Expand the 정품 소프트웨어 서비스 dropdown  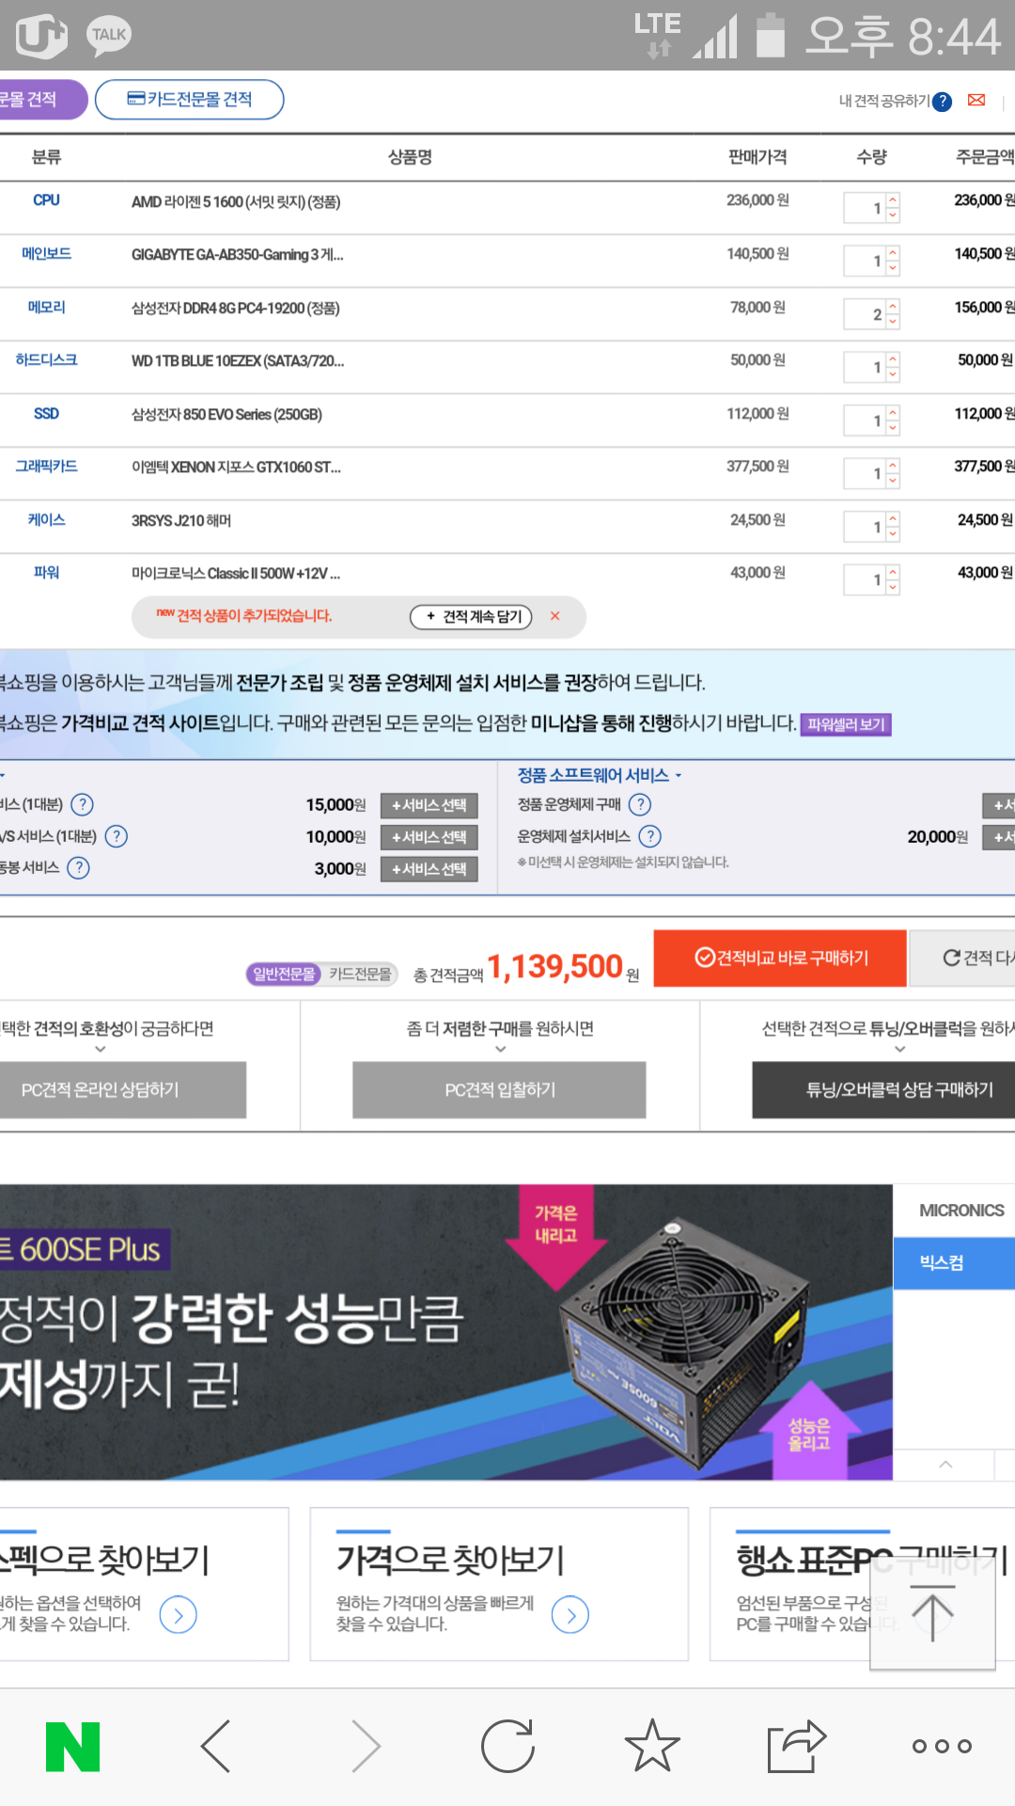600,775
